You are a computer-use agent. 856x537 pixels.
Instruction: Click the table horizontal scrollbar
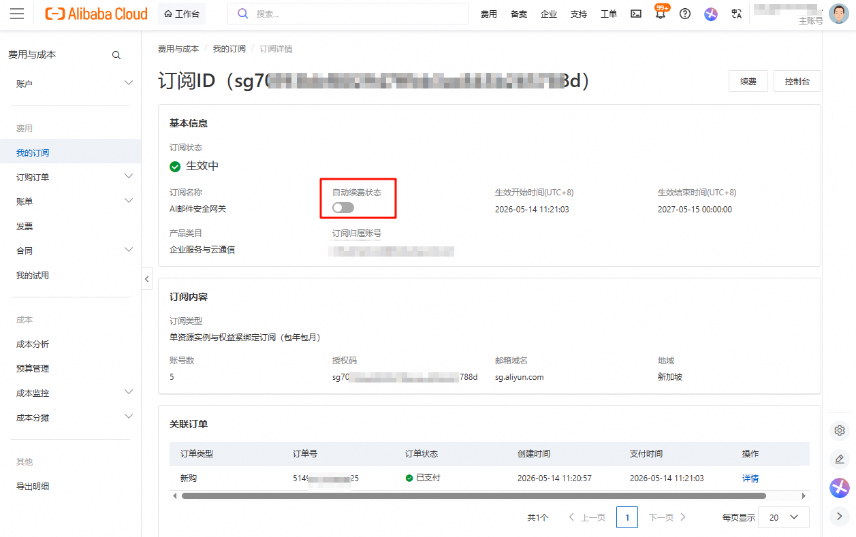pyautogui.click(x=473, y=496)
